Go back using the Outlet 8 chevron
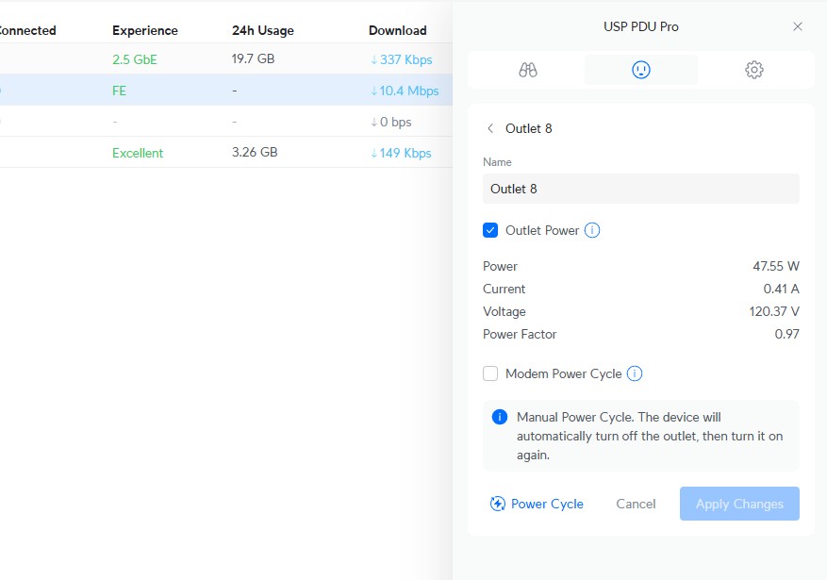Viewport: 827px width, 580px height. pos(490,128)
